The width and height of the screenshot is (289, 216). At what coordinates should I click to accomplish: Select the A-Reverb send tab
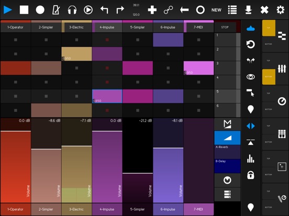(x=227, y=152)
